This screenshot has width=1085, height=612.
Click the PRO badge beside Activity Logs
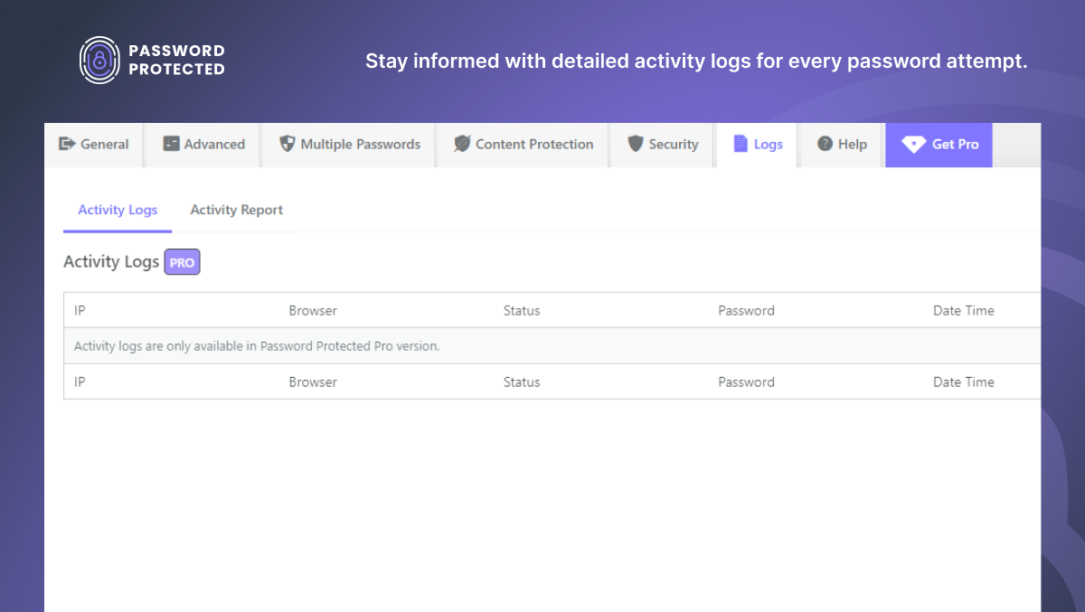182,262
